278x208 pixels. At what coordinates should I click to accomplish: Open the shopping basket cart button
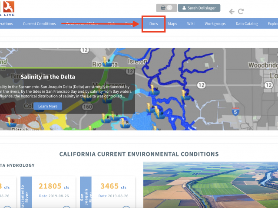click(166, 8)
